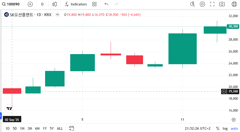The image size is (240, 132).
Task: Open symbol search for 100090
Action: click(x=11, y=4)
